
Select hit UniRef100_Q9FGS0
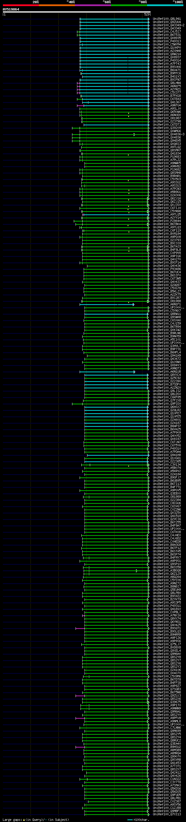(167, 404)
